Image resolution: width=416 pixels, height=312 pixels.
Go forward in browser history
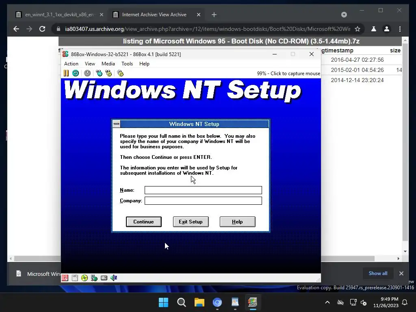point(29,29)
